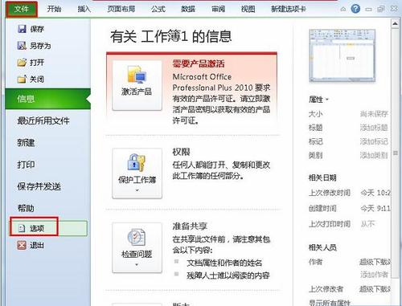The height and width of the screenshot is (306, 402).
Task: Click the size value 尚未保存
Action: (374, 114)
